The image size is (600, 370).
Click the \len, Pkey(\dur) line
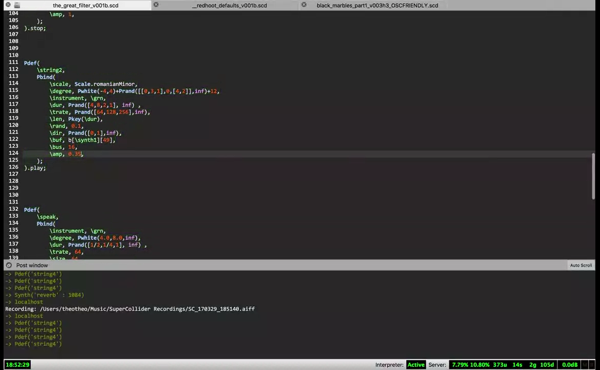coord(76,119)
